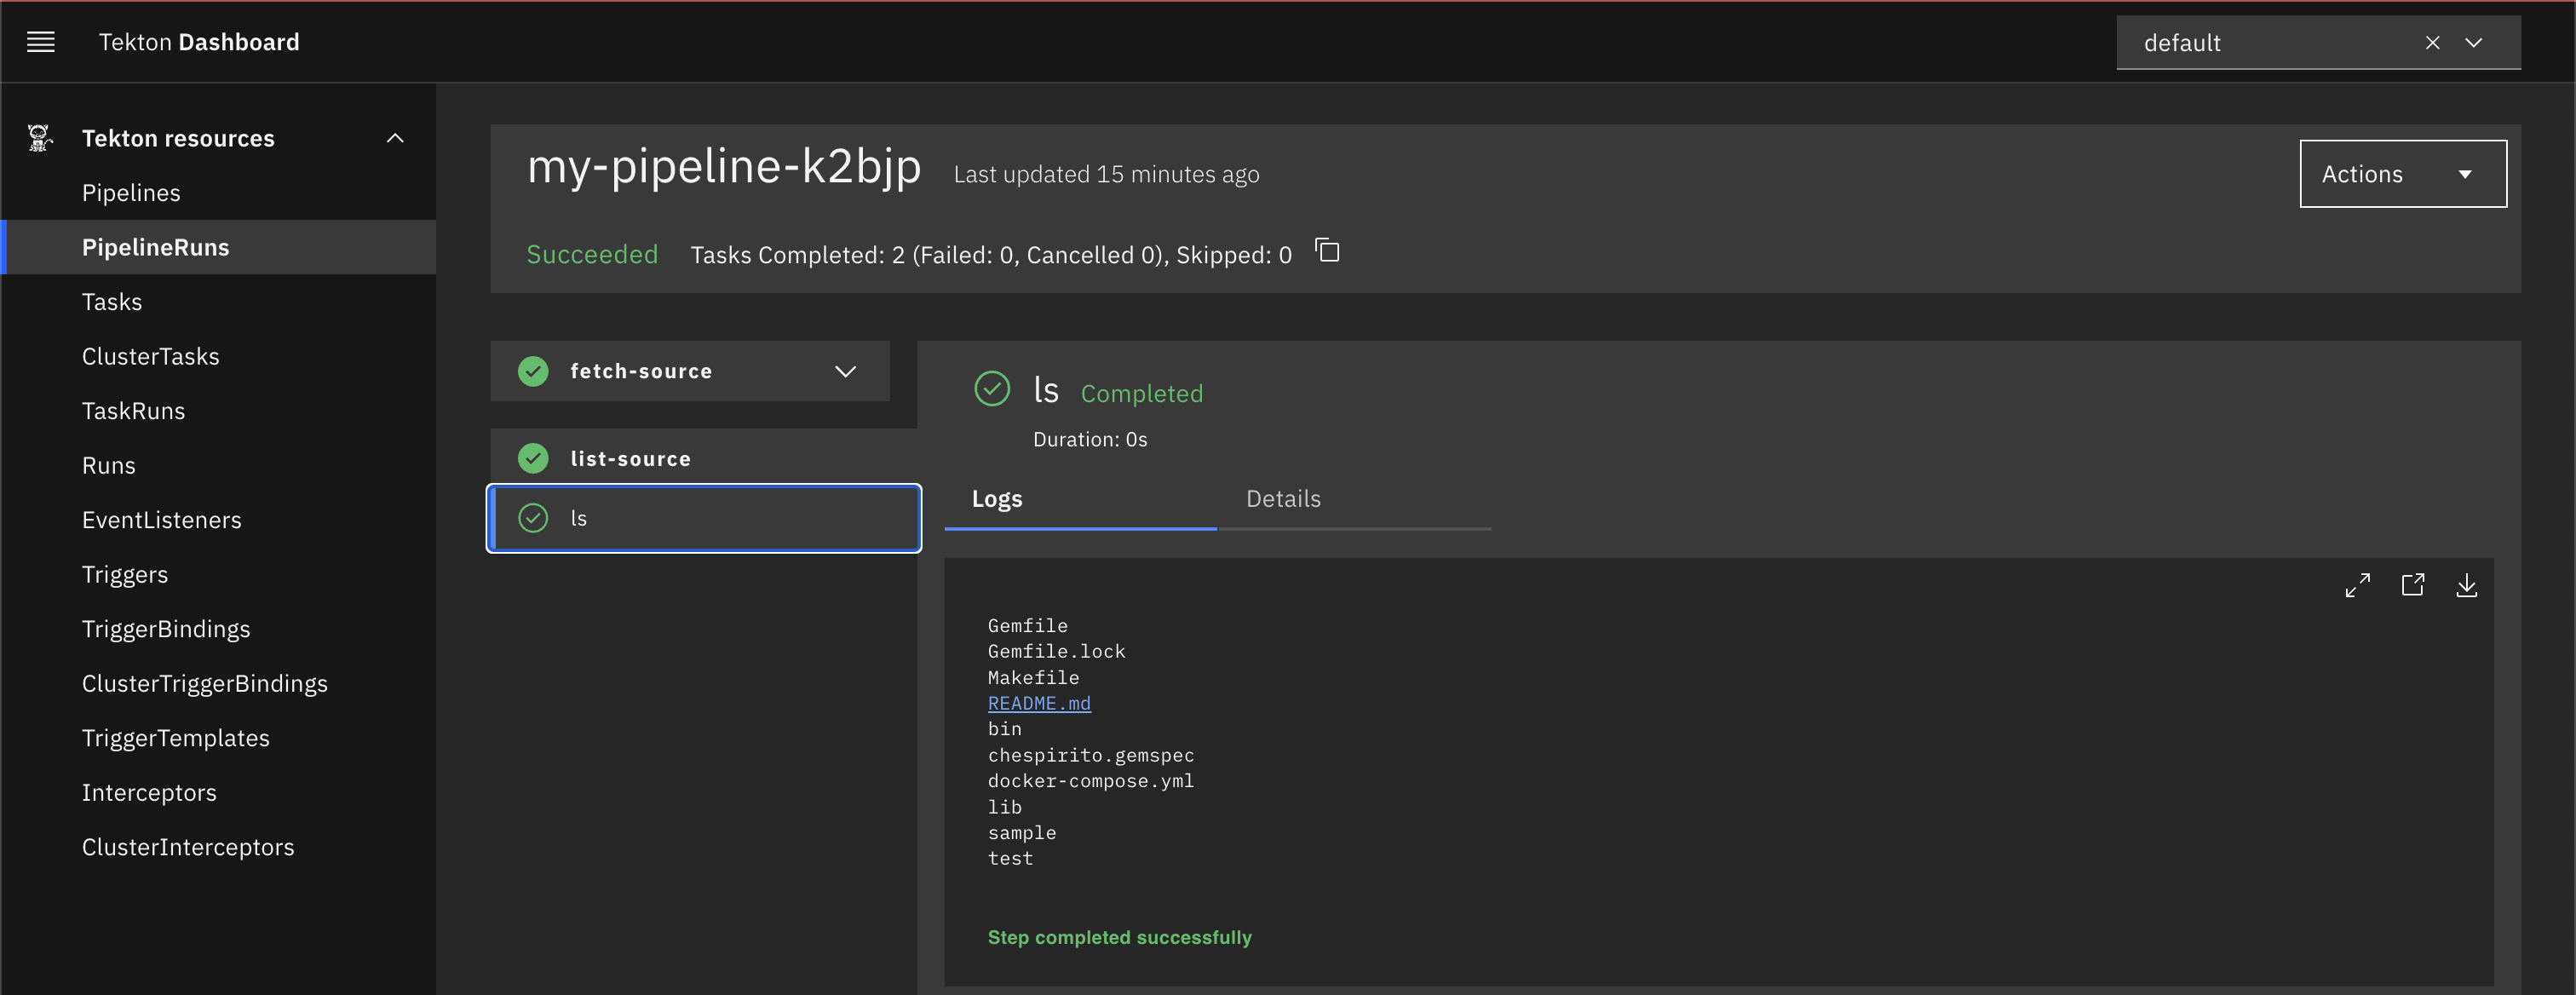Open the EventListeners sidebar item
Viewport: 2576px width, 995px height.
coord(161,520)
